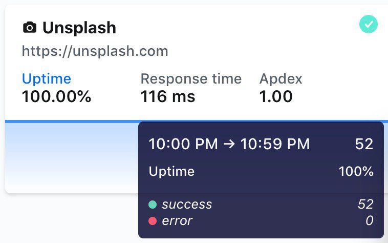The height and width of the screenshot is (243, 388).
Task: Click the 100.00% uptime value
Action: 56,96
